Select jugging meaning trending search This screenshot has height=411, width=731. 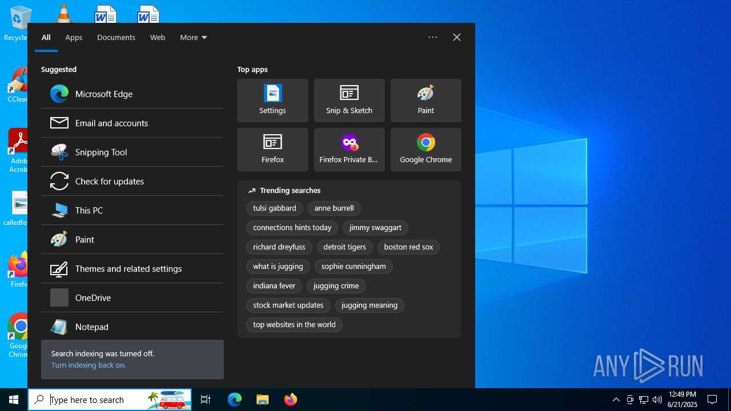(x=369, y=305)
